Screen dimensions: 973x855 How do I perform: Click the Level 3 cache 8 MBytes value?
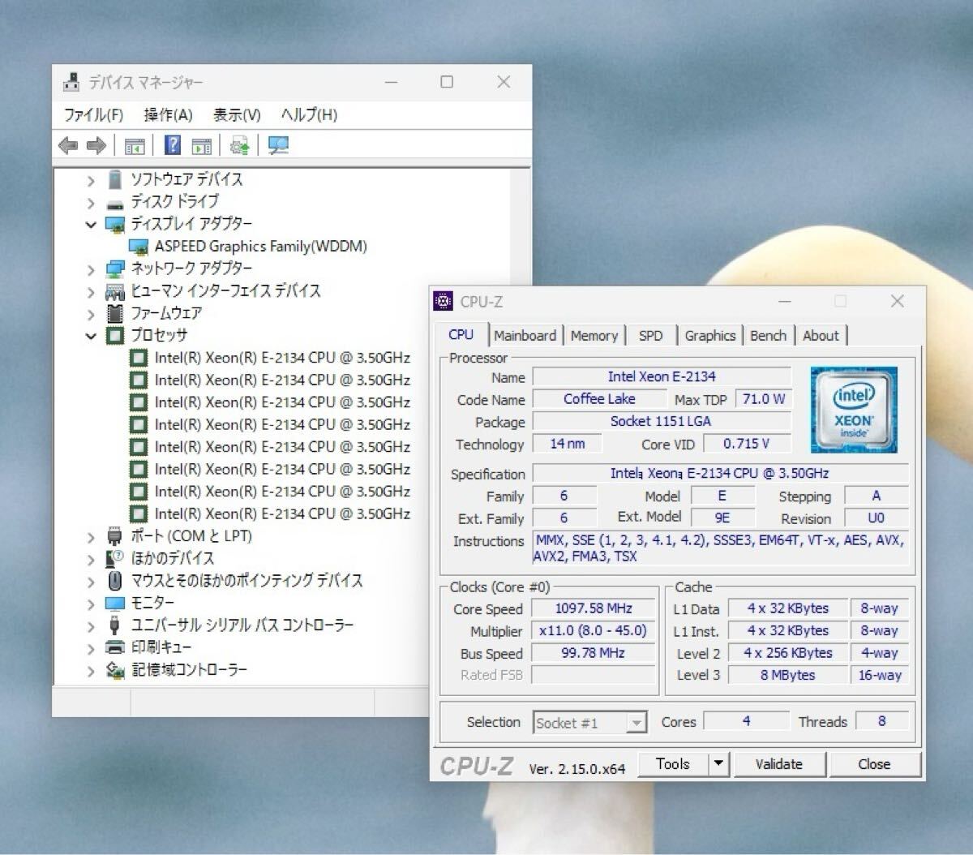click(787, 675)
